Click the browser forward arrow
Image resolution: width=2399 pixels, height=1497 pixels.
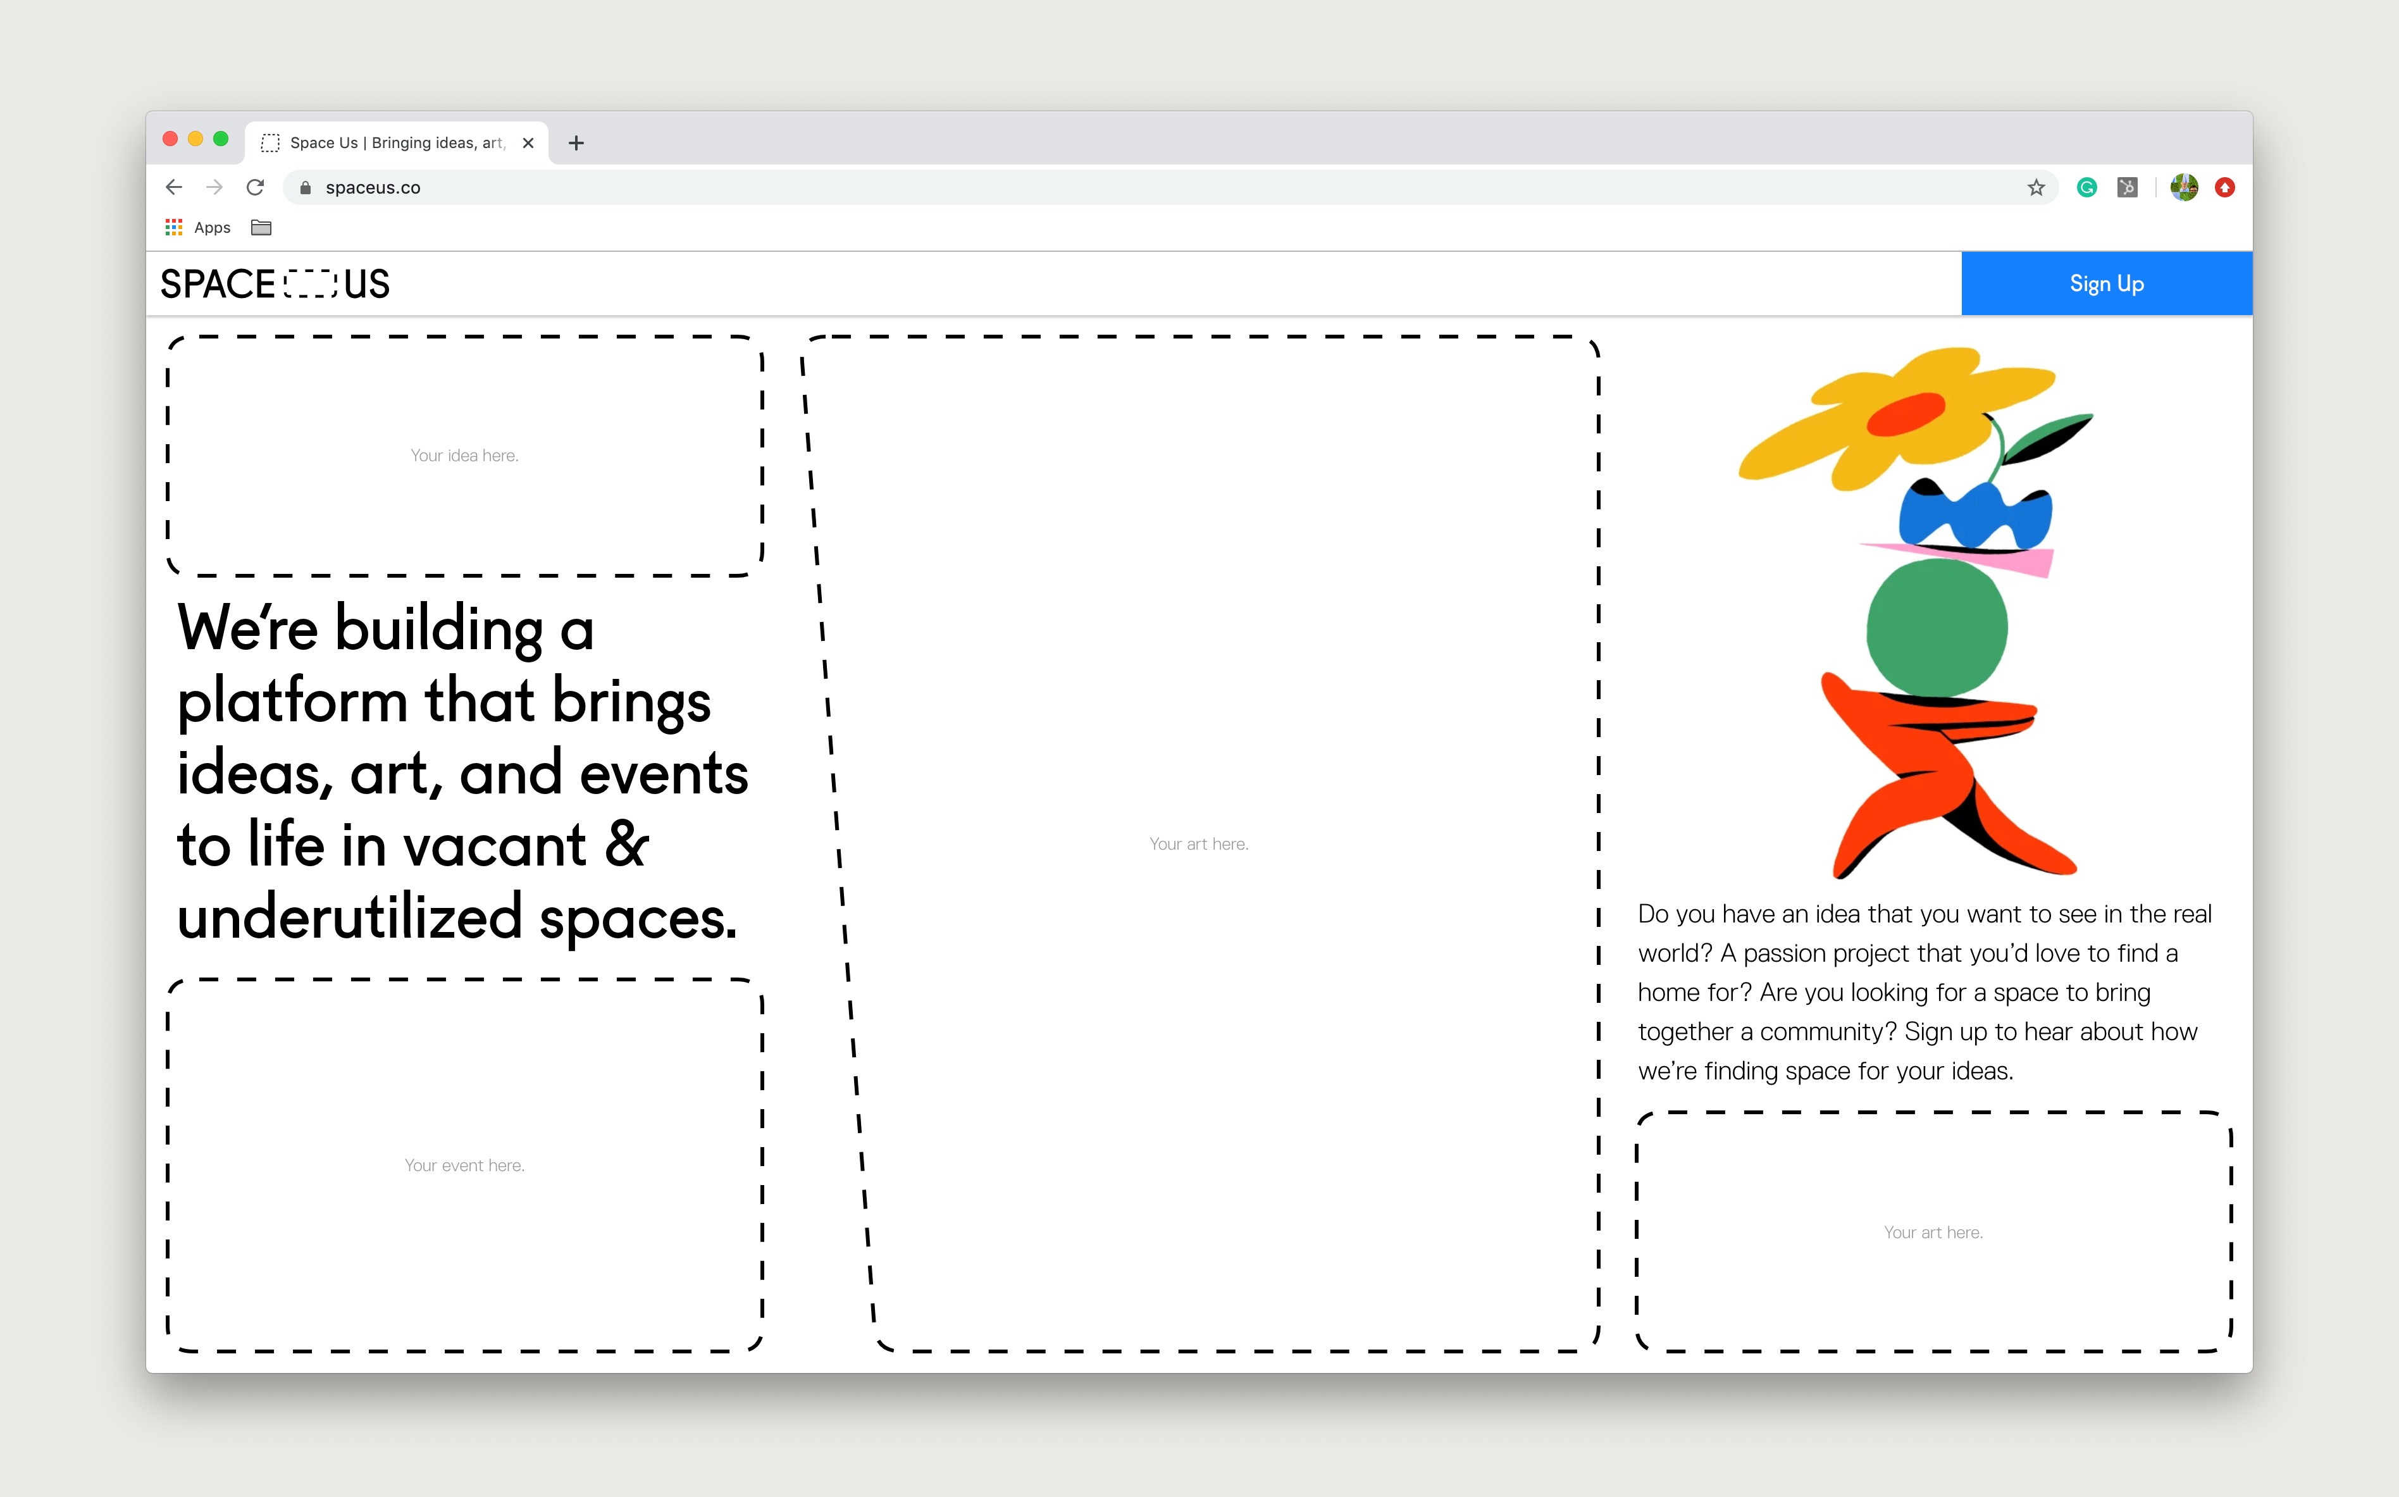point(214,187)
